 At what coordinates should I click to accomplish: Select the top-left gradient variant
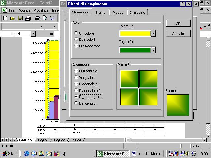click(x=129, y=79)
